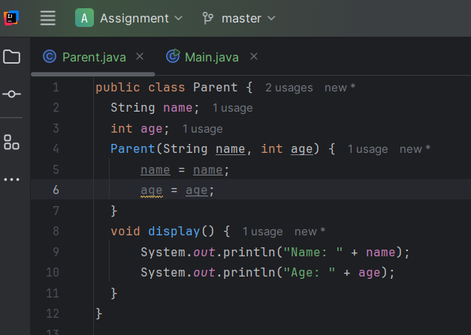The width and height of the screenshot is (471, 335).
Task: Click 'new *' hint on the constructor line
Action: pyautogui.click(x=415, y=149)
